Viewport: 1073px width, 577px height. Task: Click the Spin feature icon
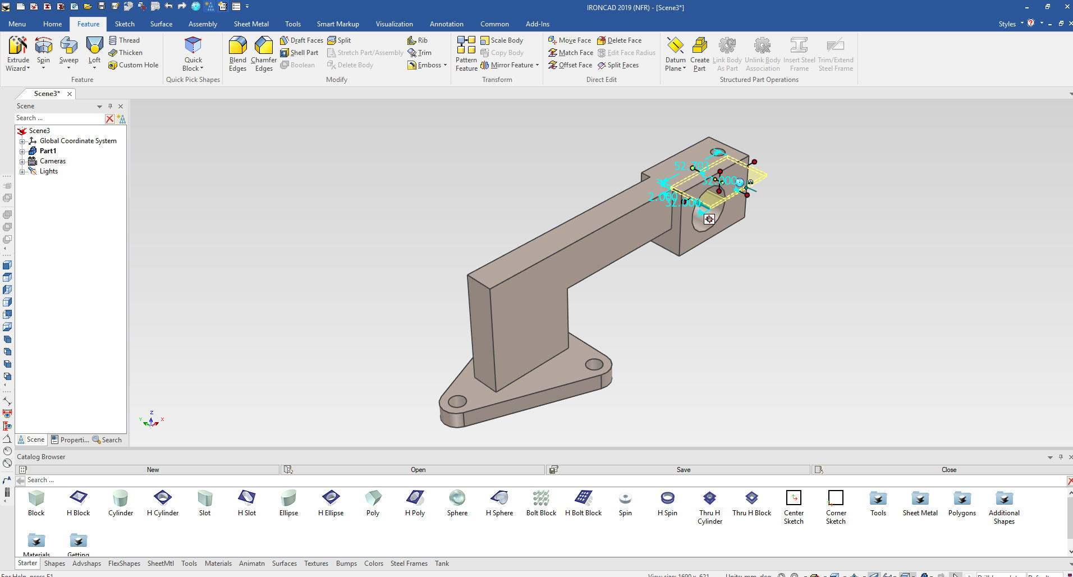coord(43,47)
